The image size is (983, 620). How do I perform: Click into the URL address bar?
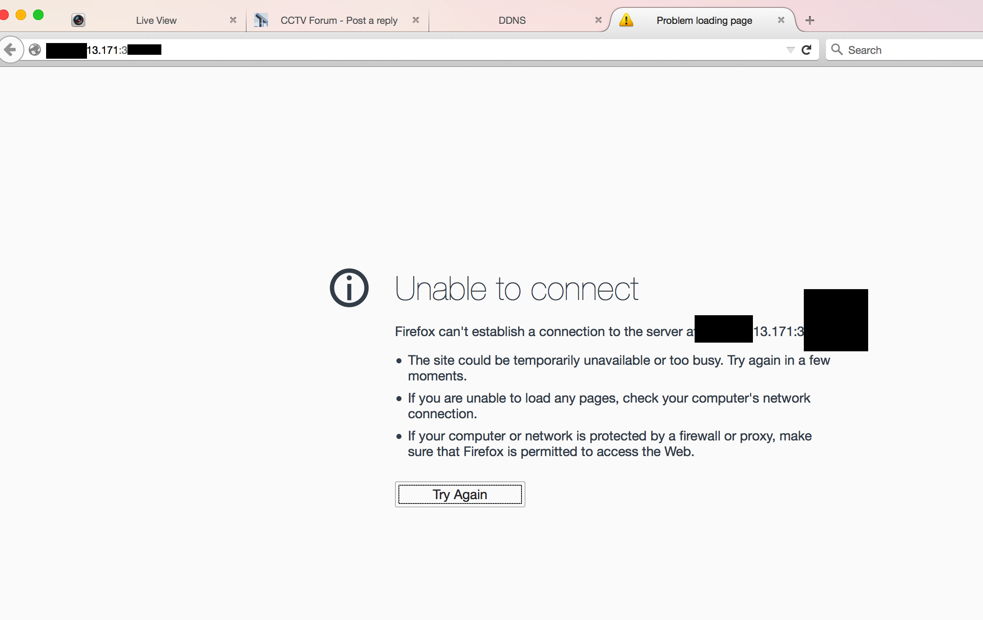tap(413, 50)
